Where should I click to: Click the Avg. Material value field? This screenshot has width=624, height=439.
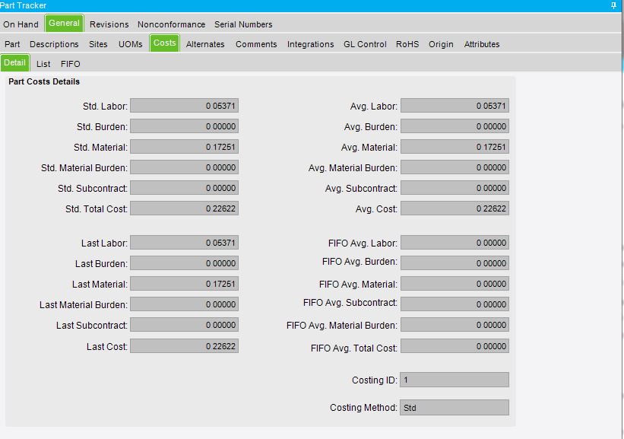(x=455, y=147)
